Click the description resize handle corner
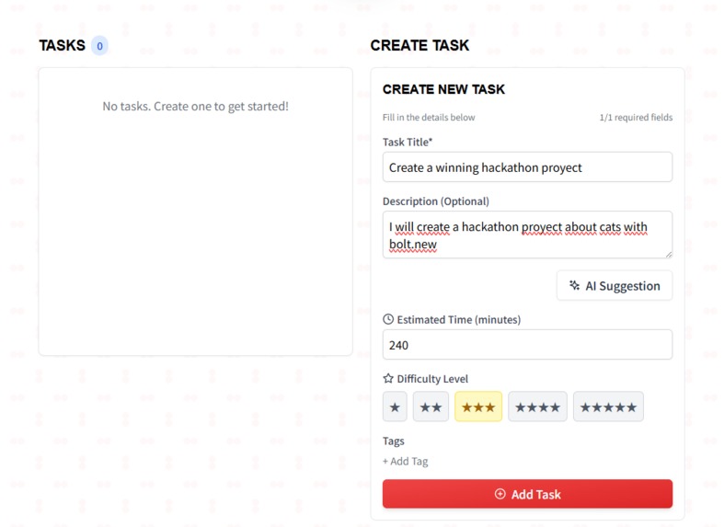 669,254
